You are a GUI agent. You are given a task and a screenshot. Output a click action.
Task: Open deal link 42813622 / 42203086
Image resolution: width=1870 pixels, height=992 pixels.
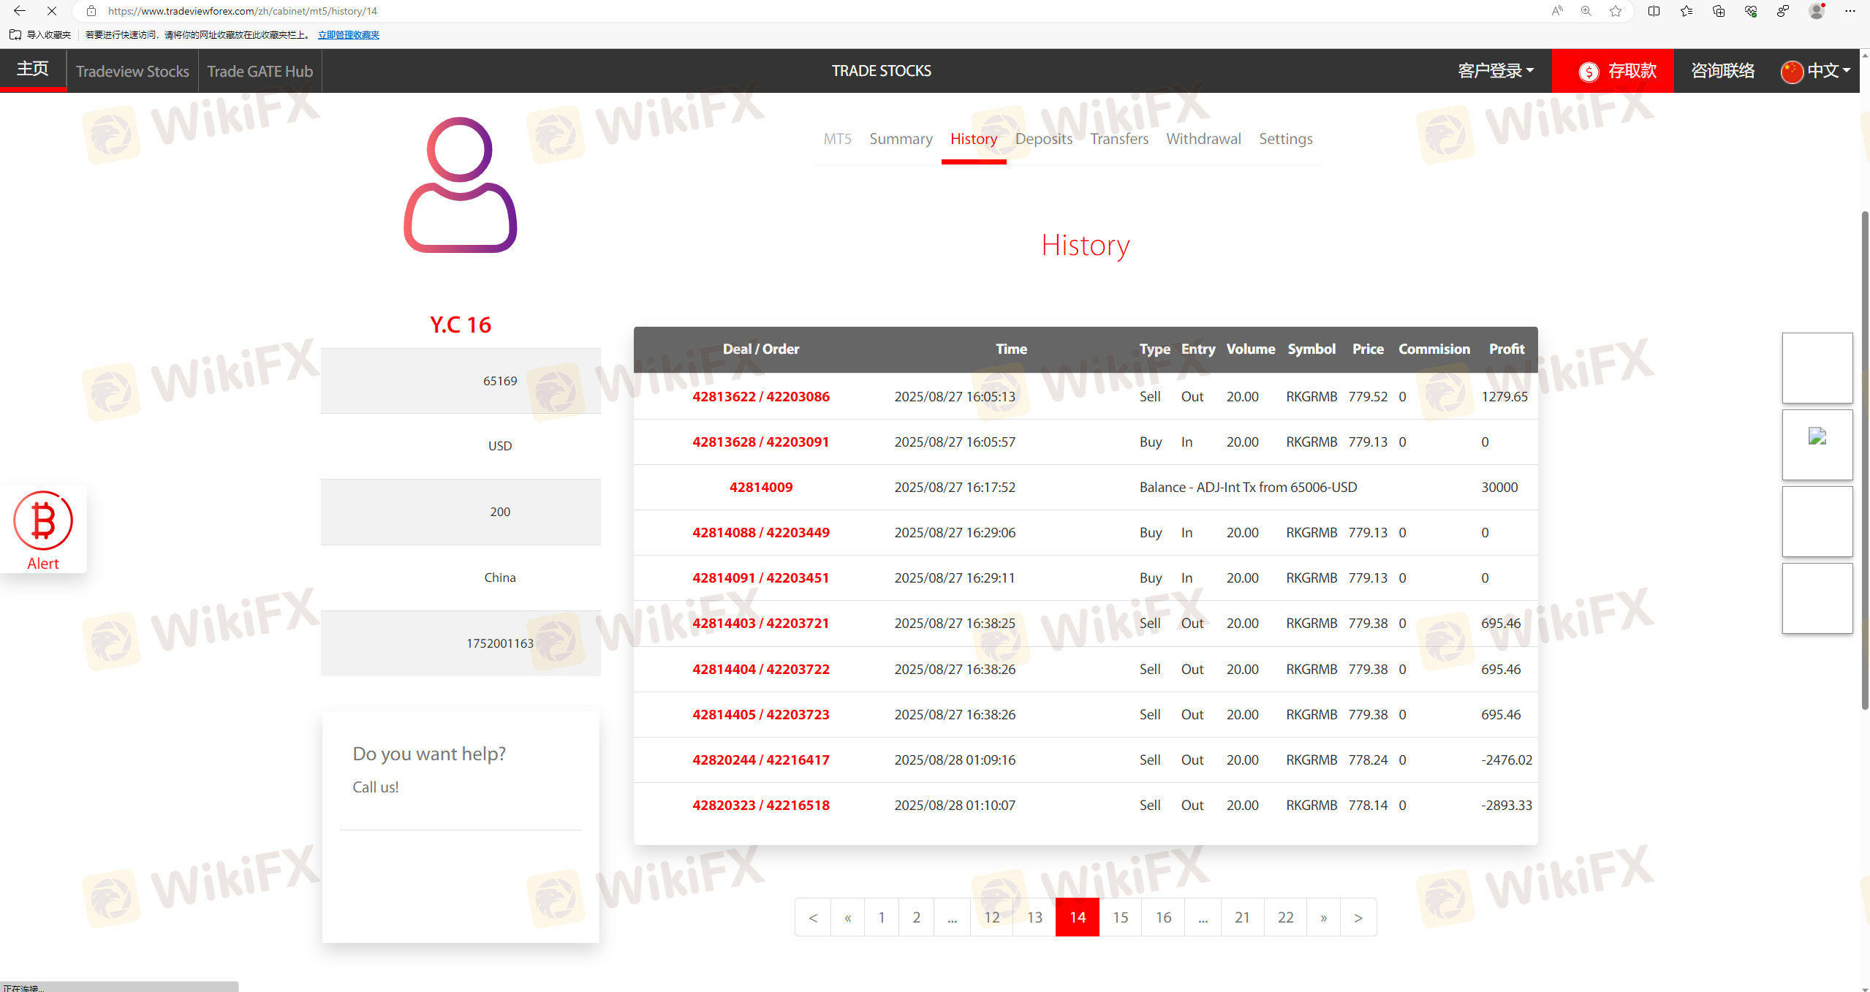pyautogui.click(x=760, y=396)
